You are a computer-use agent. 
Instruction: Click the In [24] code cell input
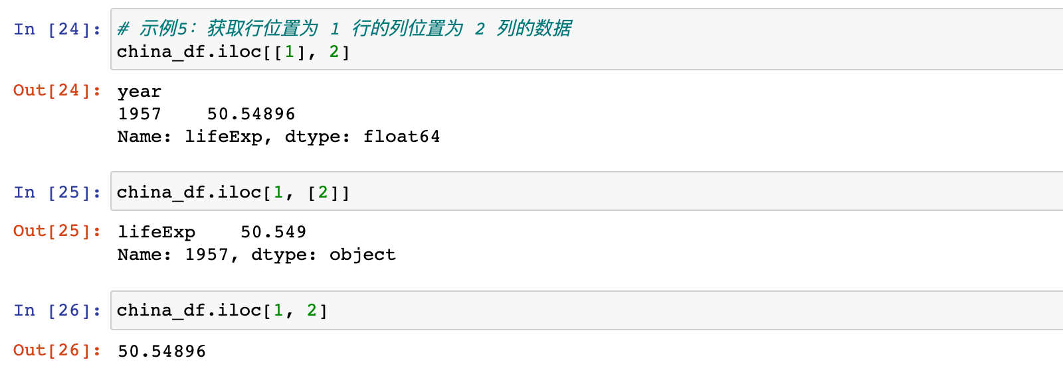pos(587,39)
